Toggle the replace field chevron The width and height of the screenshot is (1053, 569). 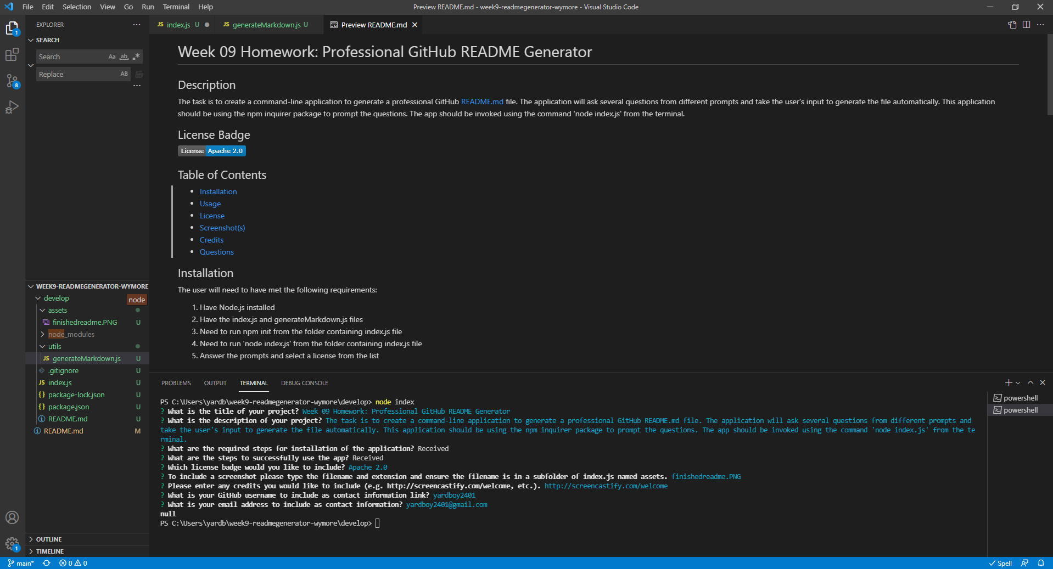31,65
